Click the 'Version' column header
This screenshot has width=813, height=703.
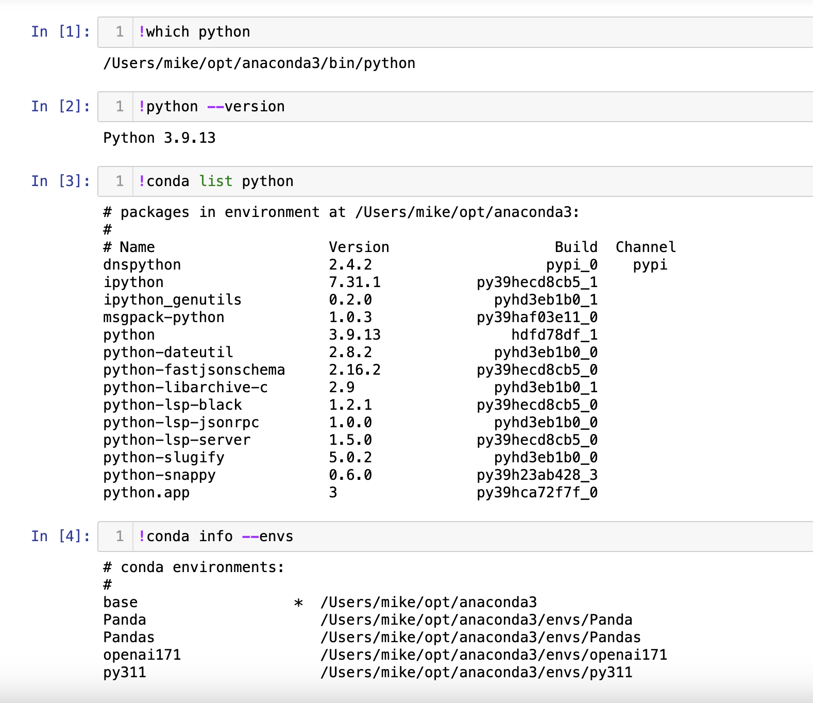coord(359,247)
